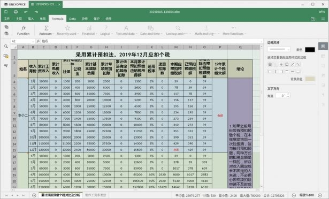Click the Open file location icon
Image resolution: width=329 pixels, height=199 pixels.
tap(313, 19)
